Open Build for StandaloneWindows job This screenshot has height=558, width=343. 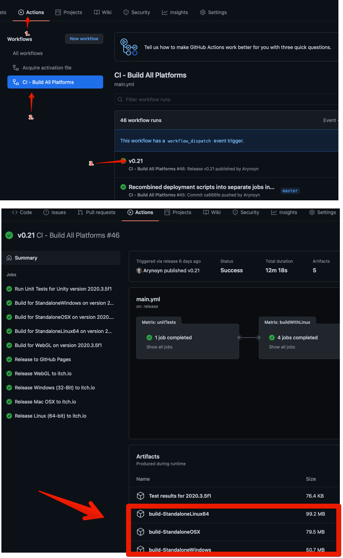tap(64, 303)
